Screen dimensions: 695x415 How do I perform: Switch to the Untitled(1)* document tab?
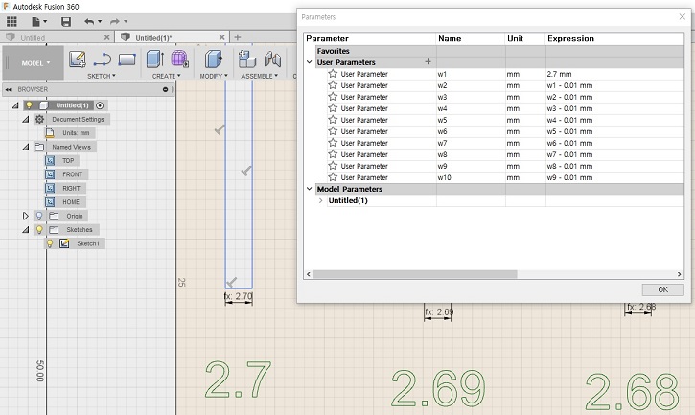coord(153,37)
